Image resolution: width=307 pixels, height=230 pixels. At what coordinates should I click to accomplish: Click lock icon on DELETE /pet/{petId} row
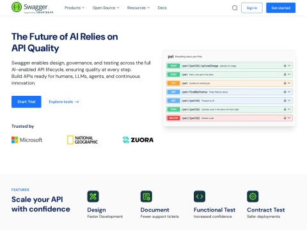(285, 118)
